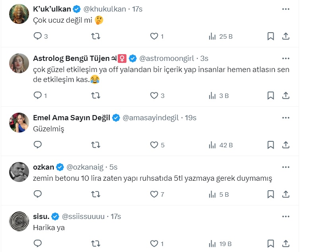Viewport: 311px width, 252px height.
Task: Like Emel Ama Sayın Değil's tweet
Action: pos(154,145)
